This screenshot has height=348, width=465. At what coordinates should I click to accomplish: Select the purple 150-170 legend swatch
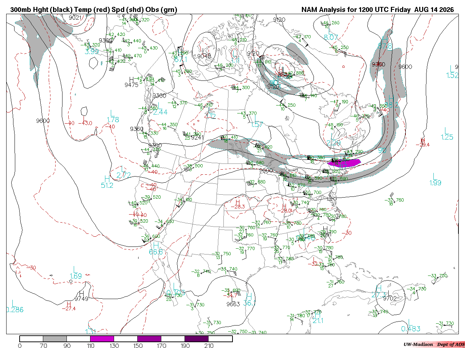(149, 339)
